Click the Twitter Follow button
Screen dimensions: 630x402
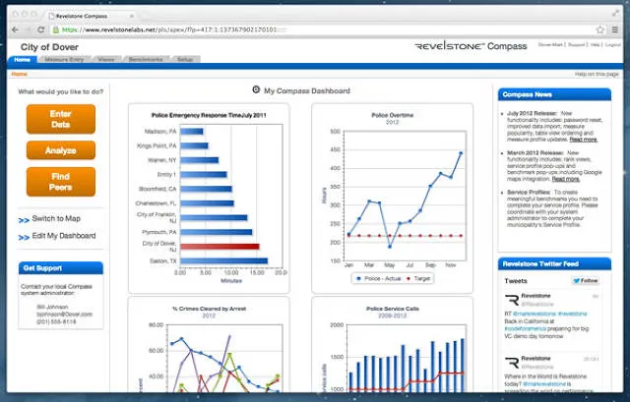(x=586, y=280)
